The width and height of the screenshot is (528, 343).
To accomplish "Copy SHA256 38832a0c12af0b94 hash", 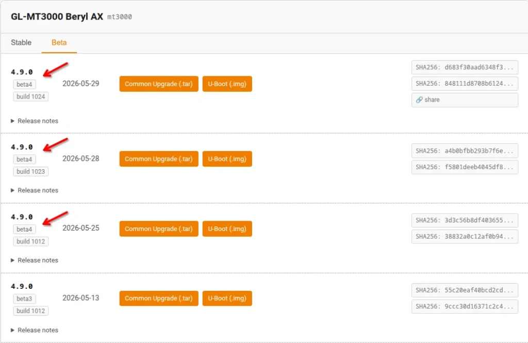I will (x=465, y=237).
